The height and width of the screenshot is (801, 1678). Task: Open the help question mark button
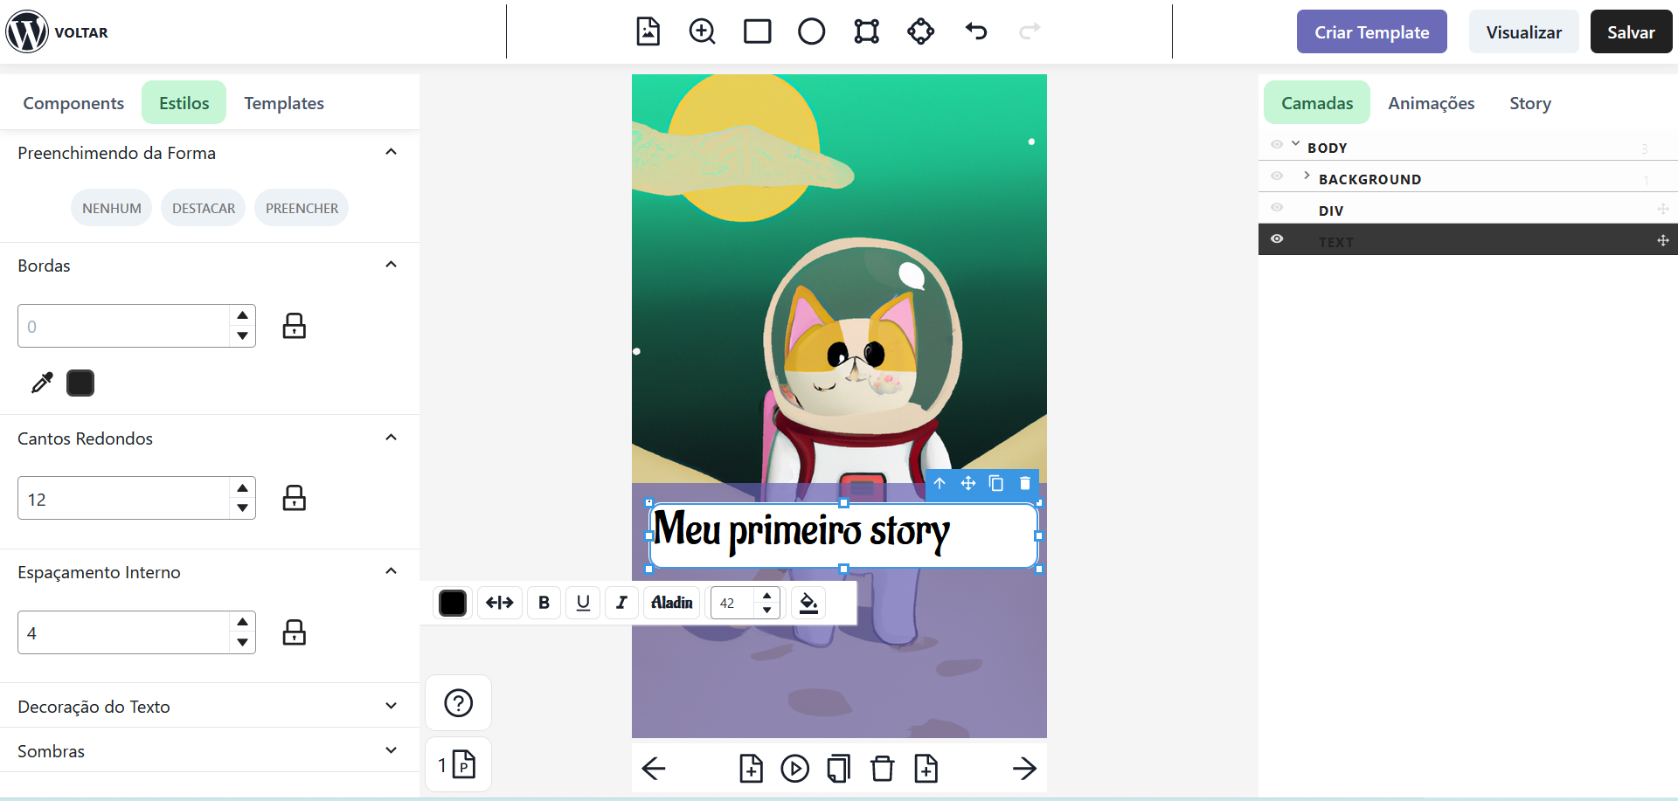tap(458, 703)
